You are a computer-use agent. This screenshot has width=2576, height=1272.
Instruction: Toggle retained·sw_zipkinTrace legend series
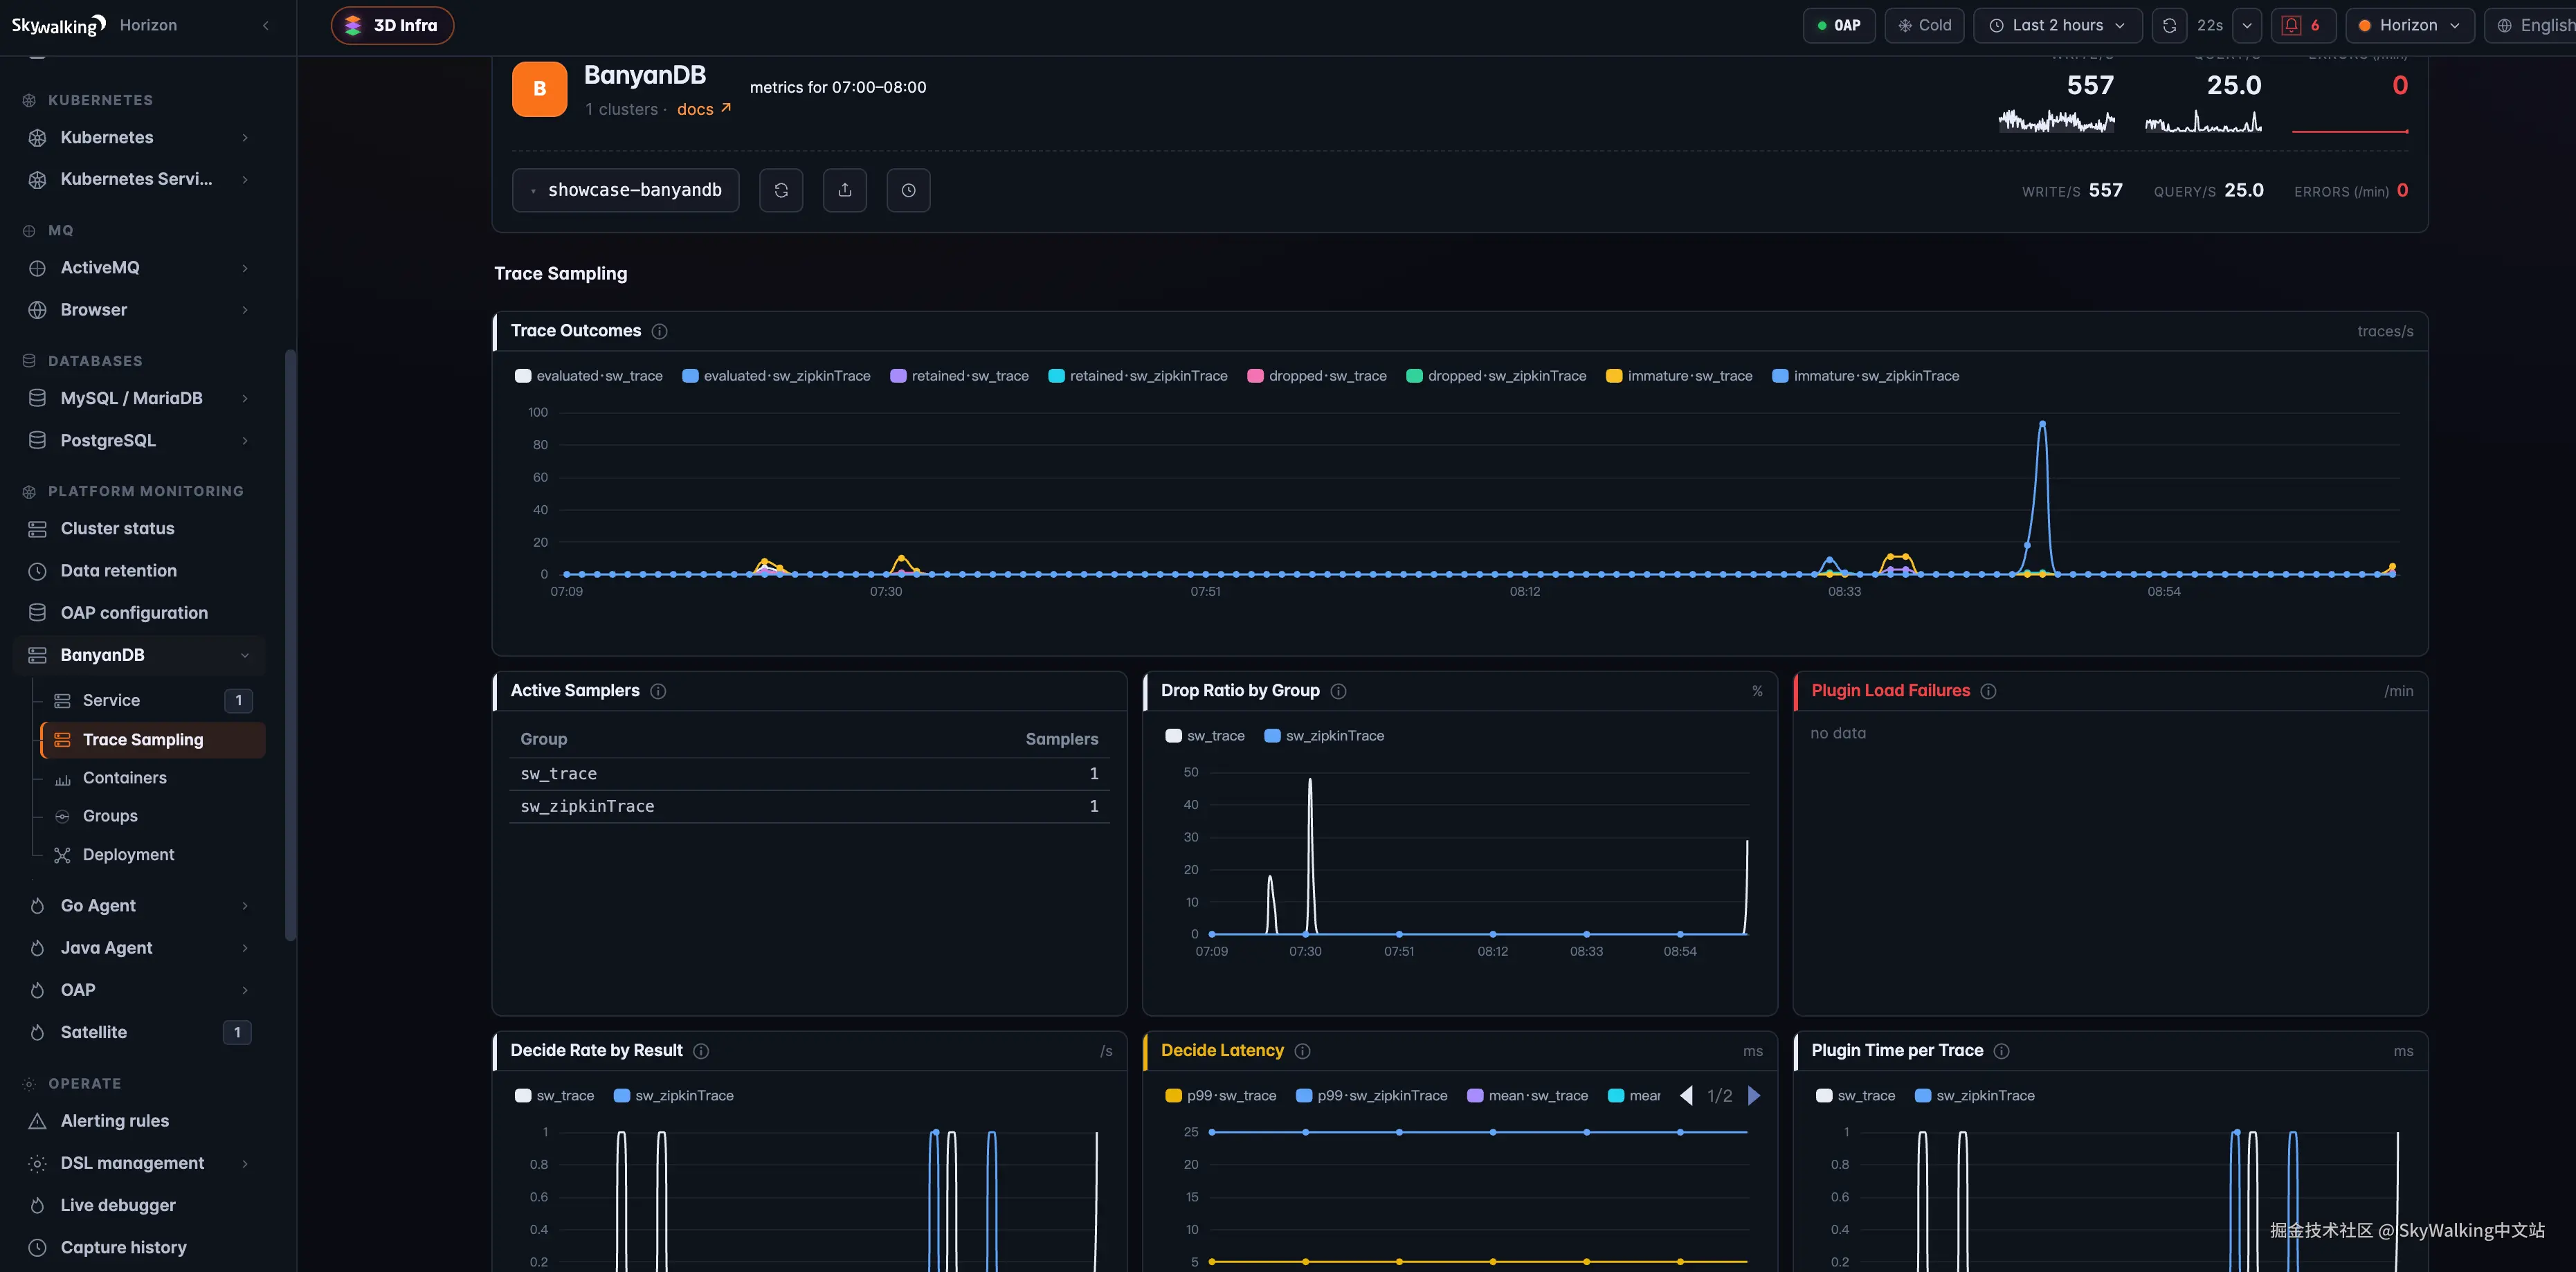[x=1138, y=376]
